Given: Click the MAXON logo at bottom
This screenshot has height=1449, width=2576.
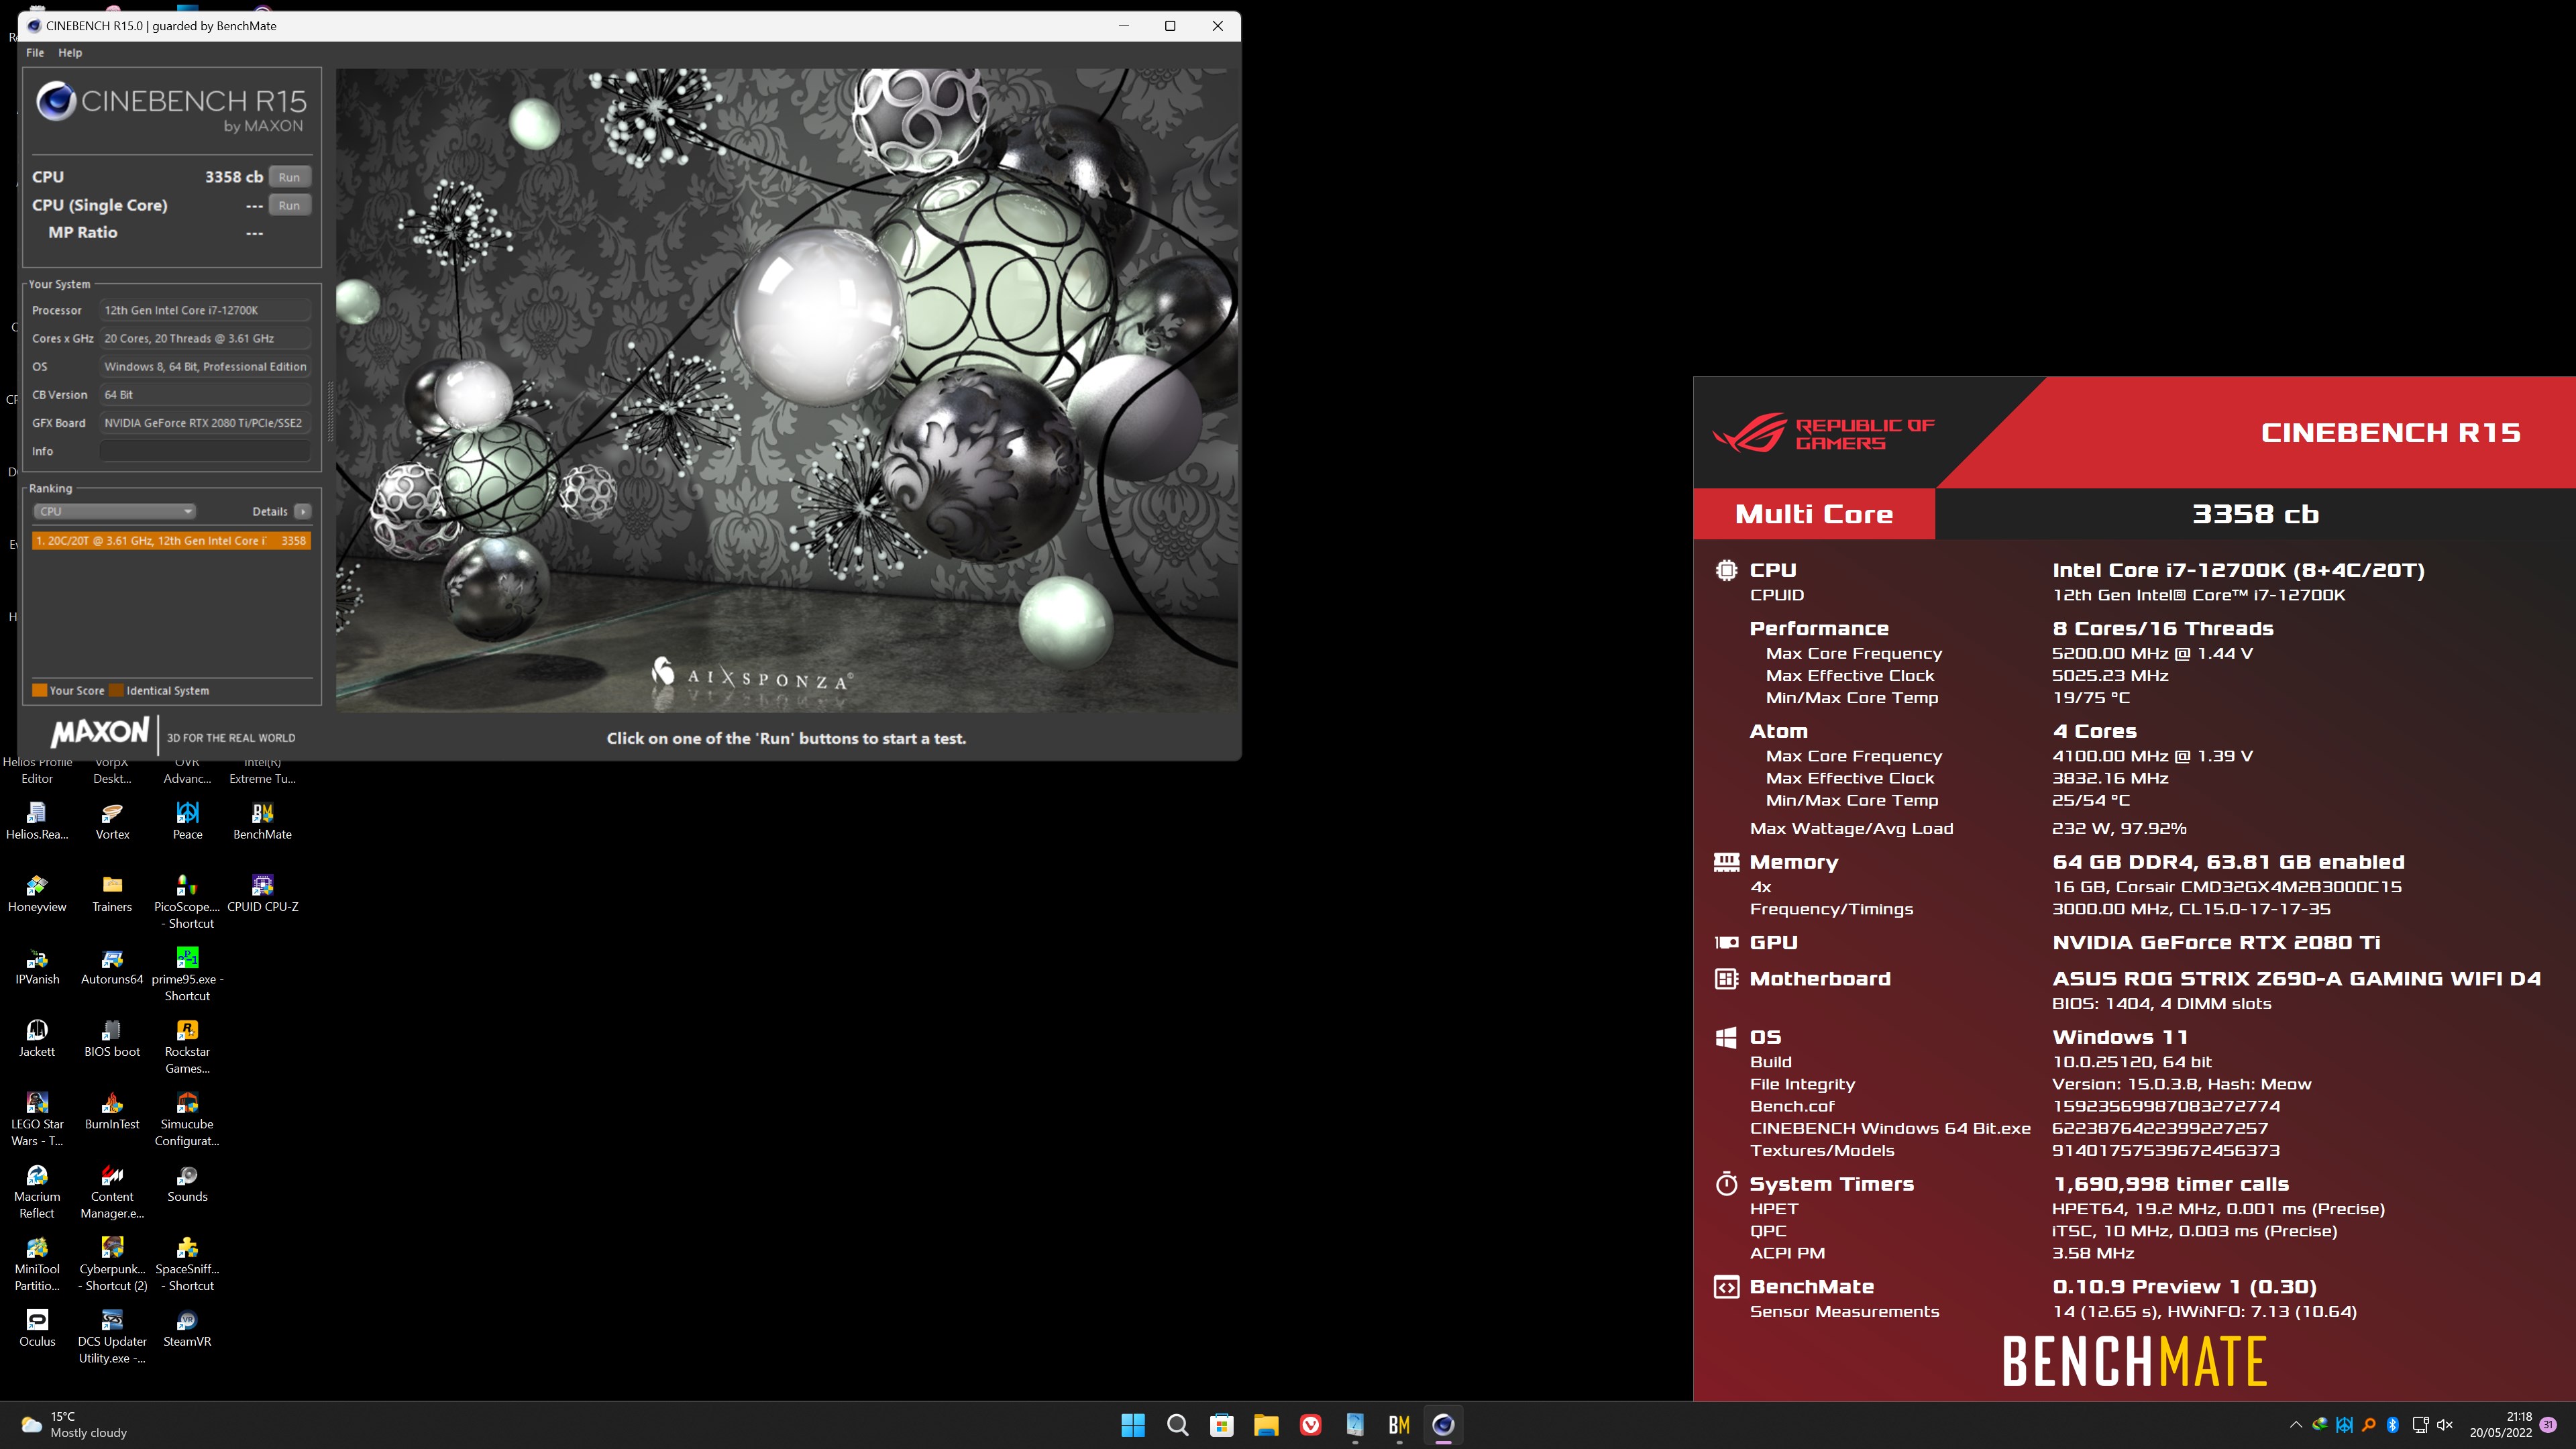Looking at the screenshot, I should coord(100,733).
